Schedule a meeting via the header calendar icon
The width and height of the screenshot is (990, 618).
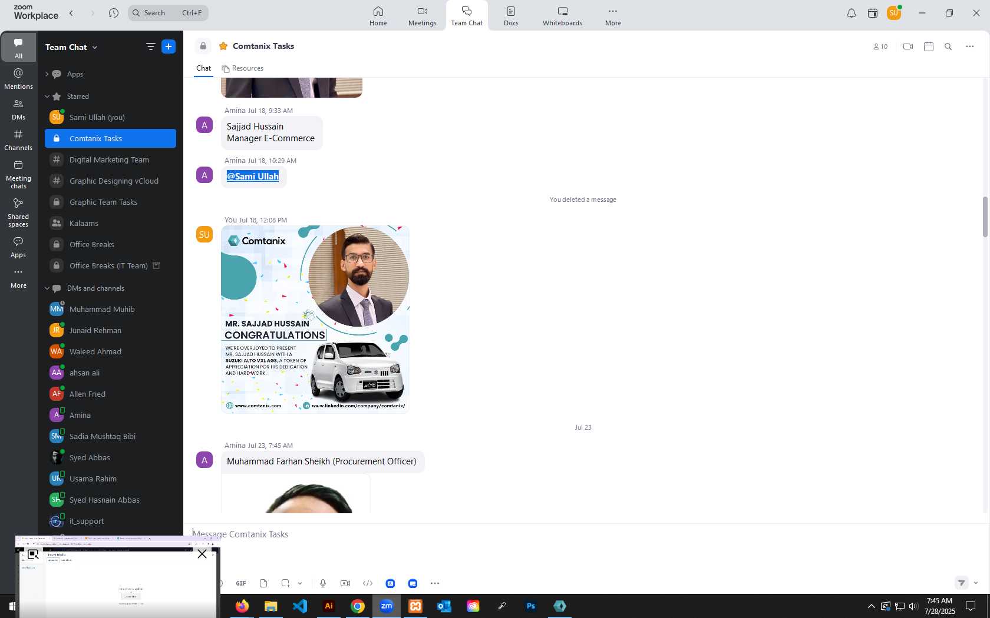pos(929,46)
